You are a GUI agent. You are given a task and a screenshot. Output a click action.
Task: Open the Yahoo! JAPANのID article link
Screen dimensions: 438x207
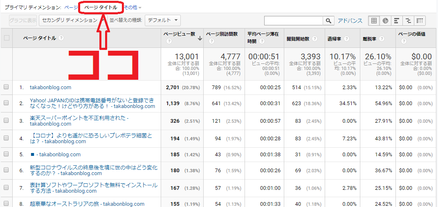click(92, 103)
